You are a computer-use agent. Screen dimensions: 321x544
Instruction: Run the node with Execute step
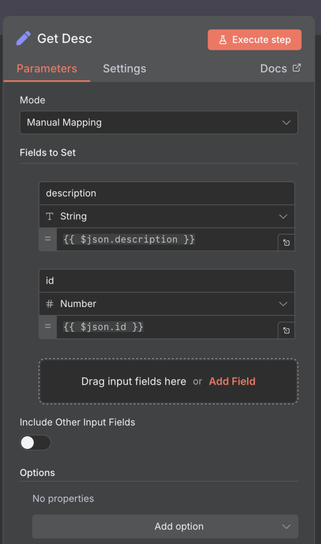coord(255,40)
